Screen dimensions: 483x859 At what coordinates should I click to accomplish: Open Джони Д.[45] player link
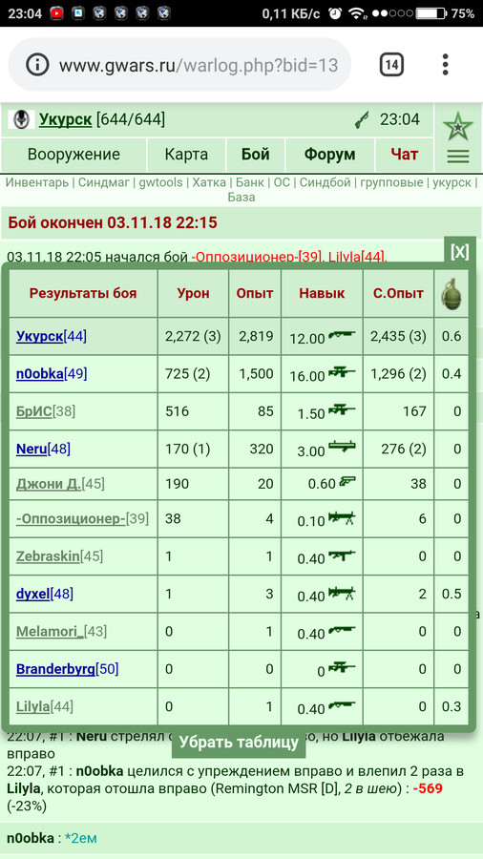pyautogui.click(x=60, y=484)
